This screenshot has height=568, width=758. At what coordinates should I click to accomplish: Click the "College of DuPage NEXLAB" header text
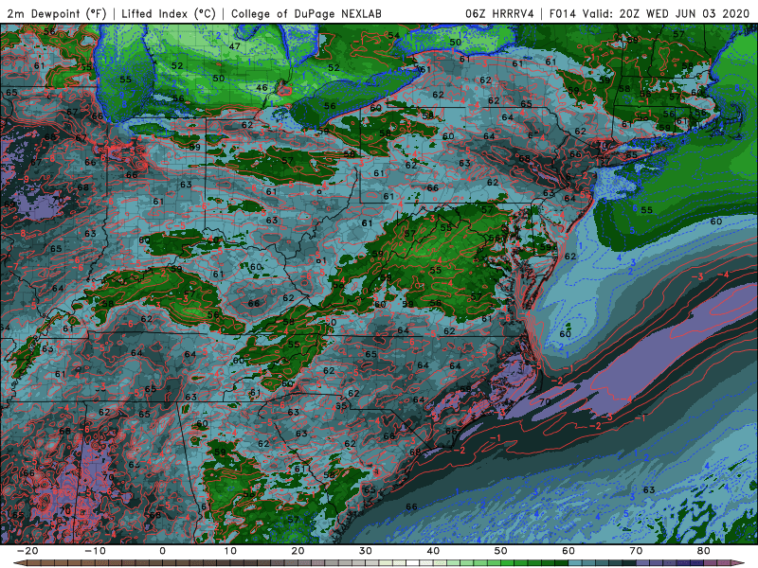pyautogui.click(x=306, y=14)
